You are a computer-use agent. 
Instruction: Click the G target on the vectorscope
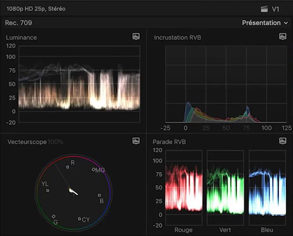point(54,216)
